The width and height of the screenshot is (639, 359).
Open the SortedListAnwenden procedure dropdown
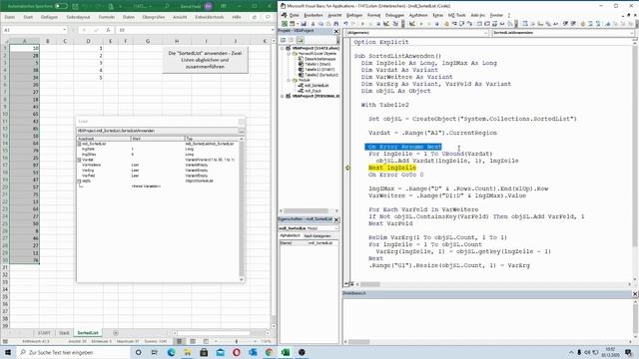click(x=631, y=33)
